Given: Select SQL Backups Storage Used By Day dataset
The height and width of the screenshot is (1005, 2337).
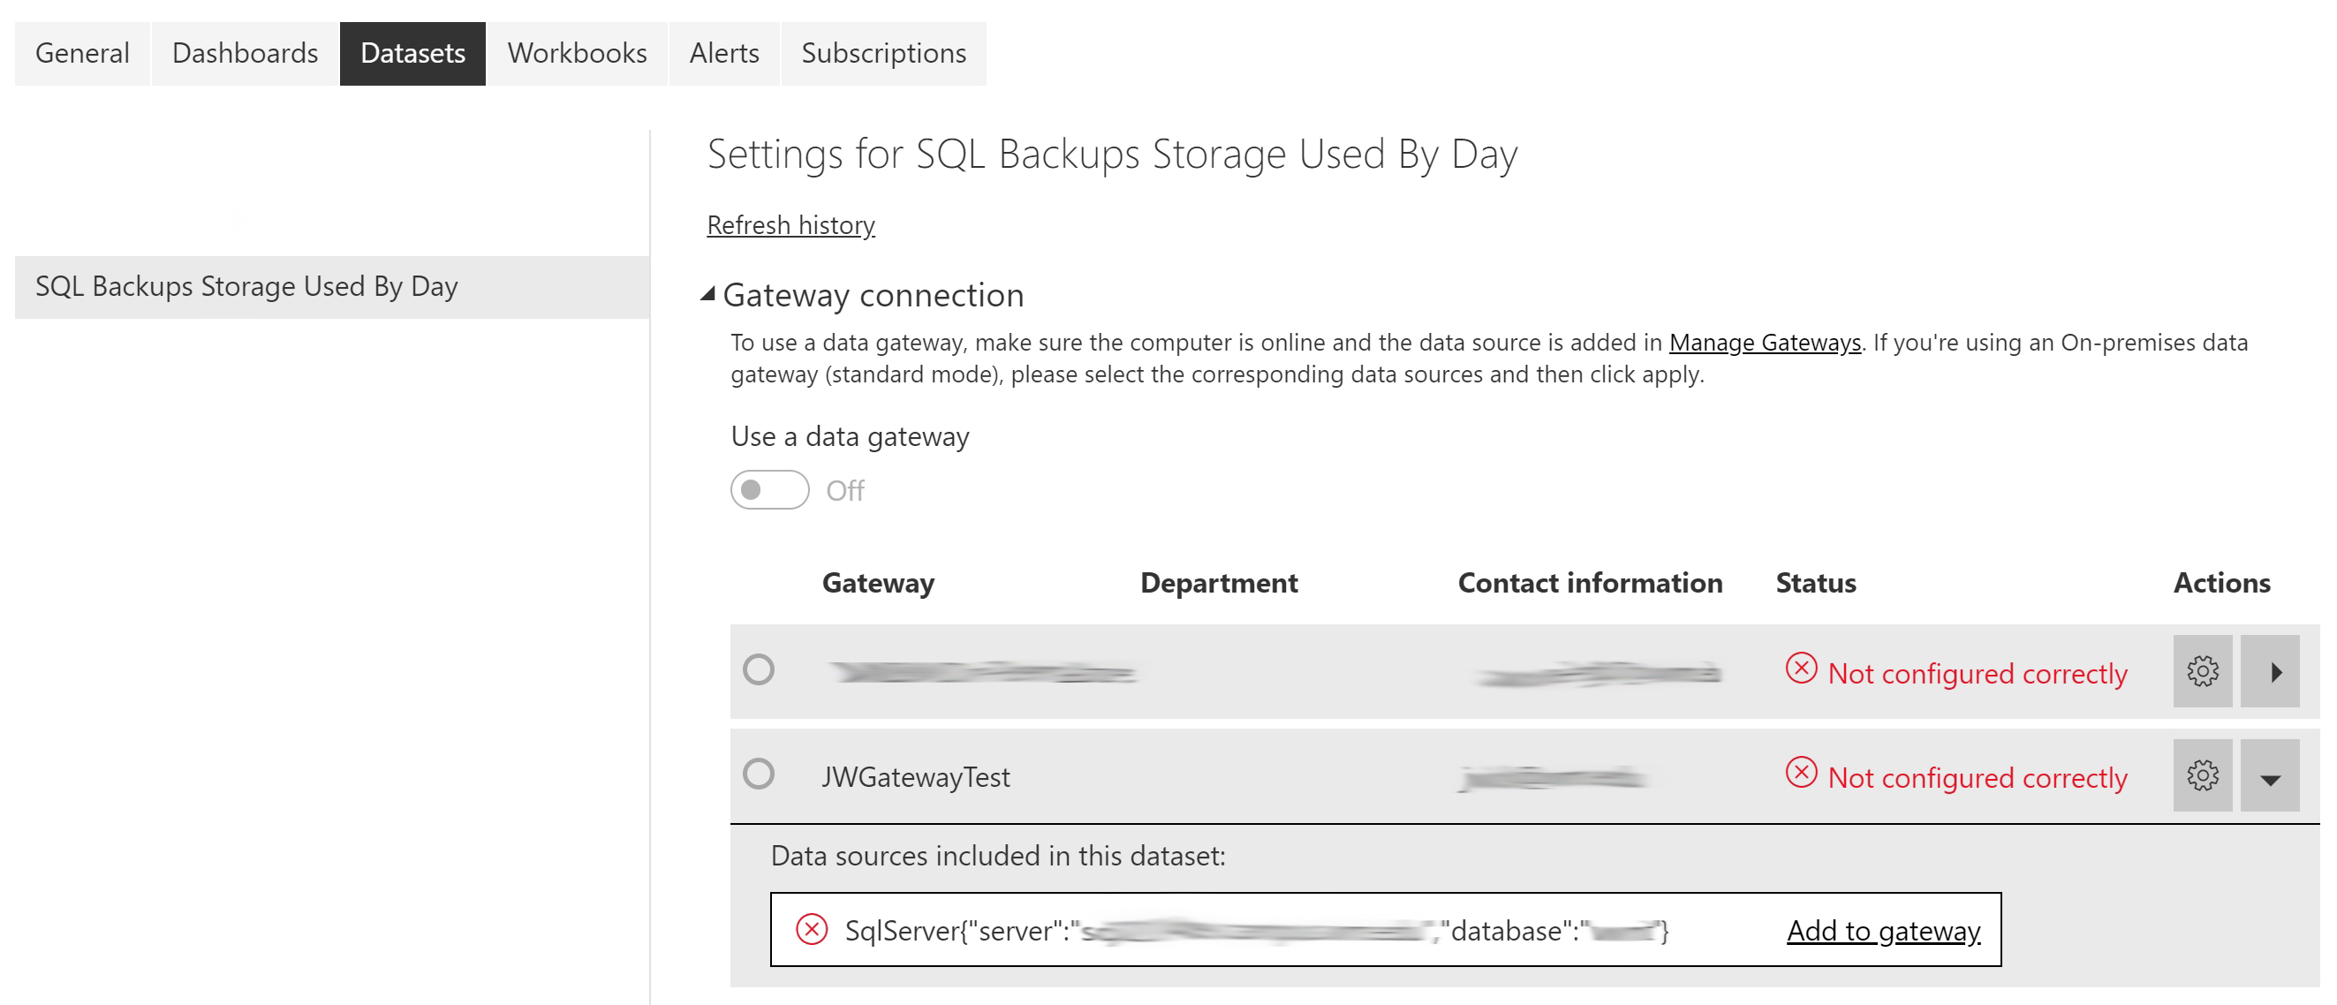Looking at the screenshot, I should pyautogui.click(x=246, y=287).
